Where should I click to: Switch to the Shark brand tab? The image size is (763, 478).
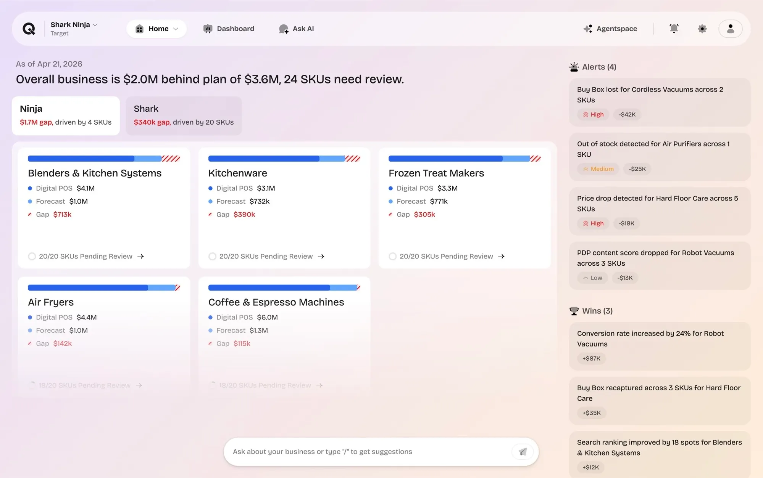pyautogui.click(x=184, y=115)
